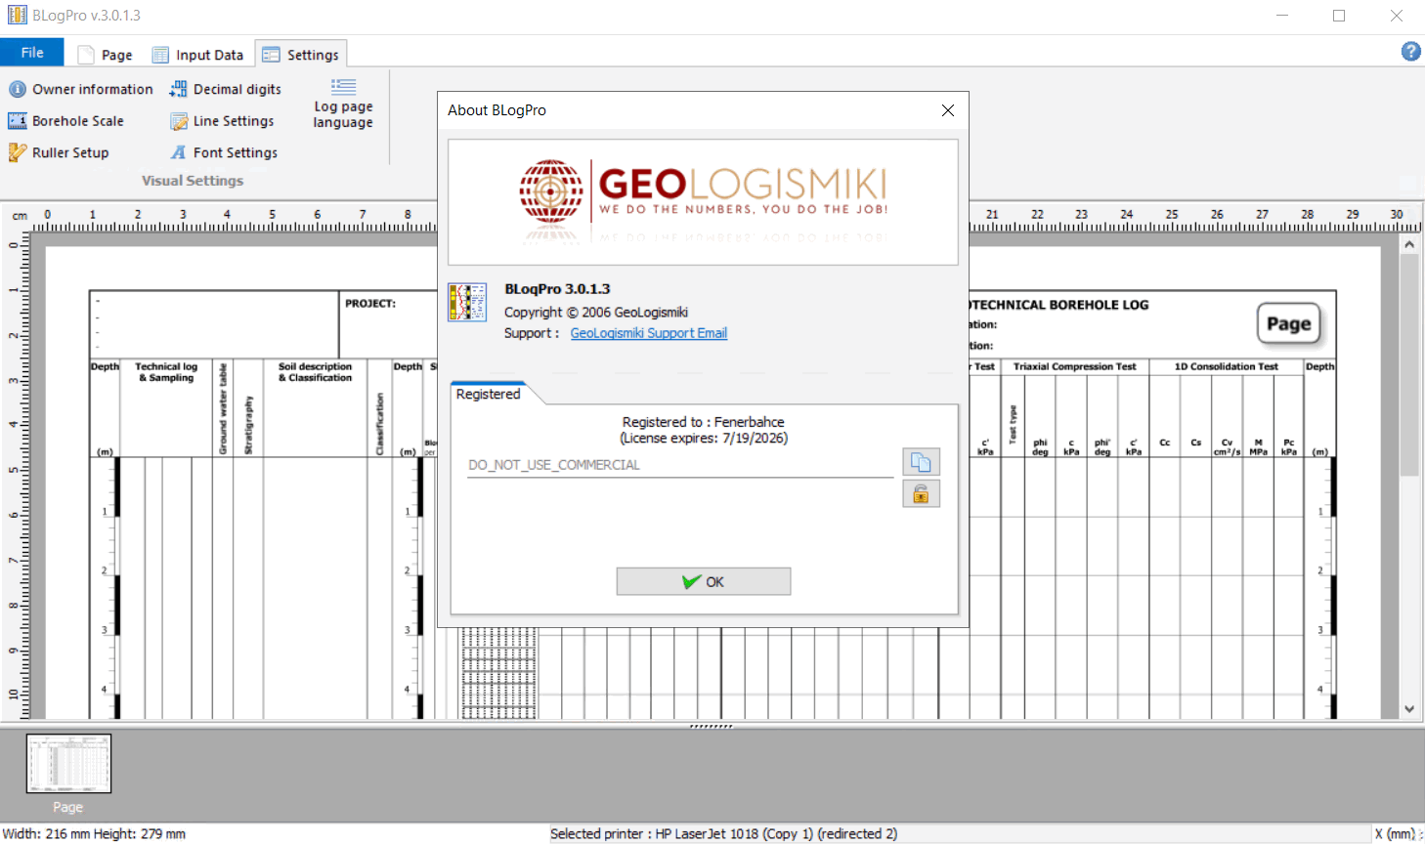1425x844 pixels.
Task: Open the GeoLogismiki Support Email link
Action: point(648,332)
